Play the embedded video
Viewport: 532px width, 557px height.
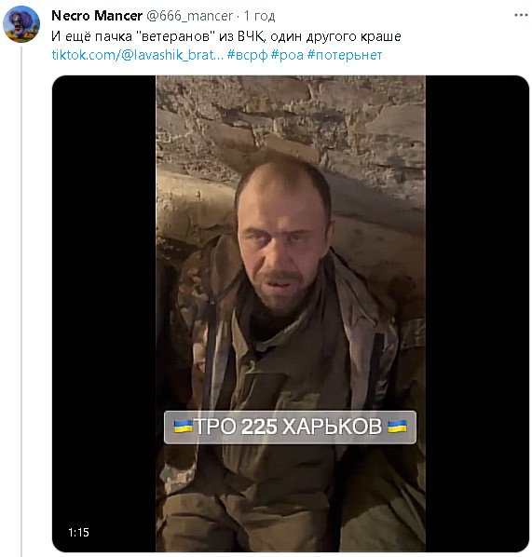(x=291, y=314)
